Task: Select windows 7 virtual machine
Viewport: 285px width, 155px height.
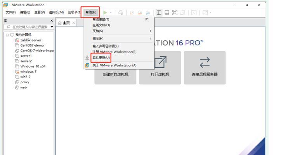Action: click(x=28, y=72)
